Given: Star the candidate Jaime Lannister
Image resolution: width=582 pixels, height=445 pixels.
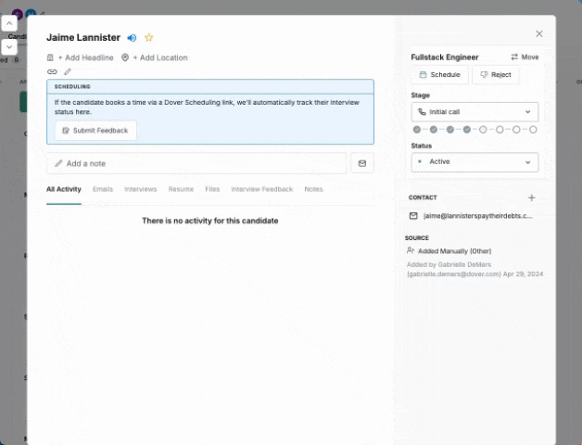Looking at the screenshot, I should pyautogui.click(x=148, y=38).
